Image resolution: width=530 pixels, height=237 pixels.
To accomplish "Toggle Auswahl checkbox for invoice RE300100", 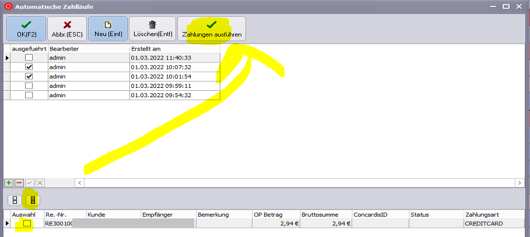I will pyautogui.click(x=27, y=224).
